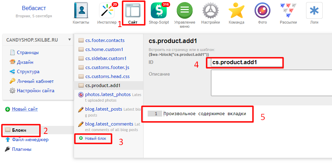Go to Структура in the sidebar
The height and width of the screenshot is (163, 332).
[x=28, y=72]
